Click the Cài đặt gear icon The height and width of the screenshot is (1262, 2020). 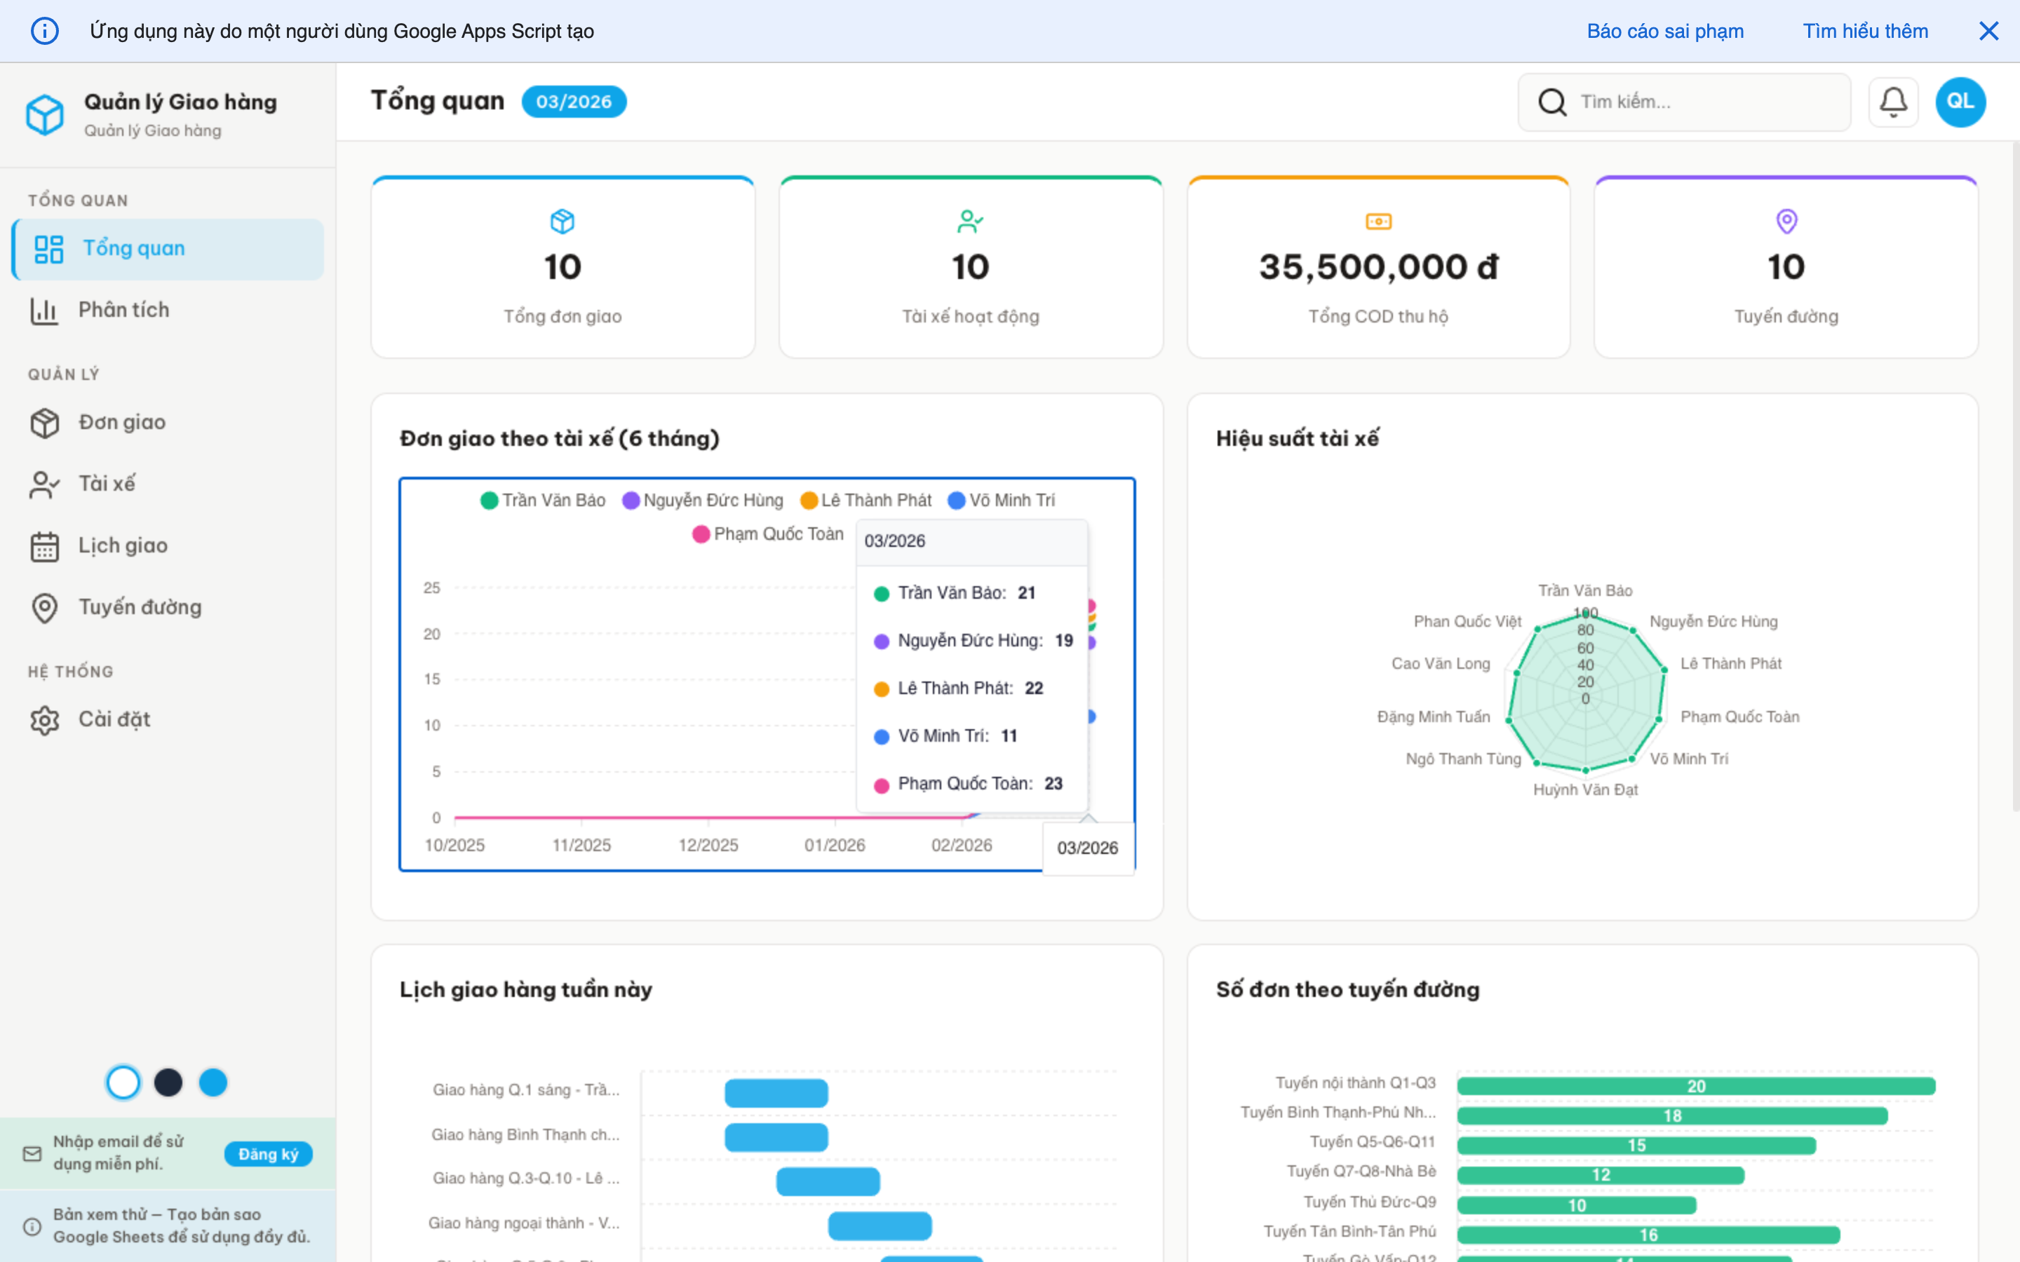coord(45,719)
